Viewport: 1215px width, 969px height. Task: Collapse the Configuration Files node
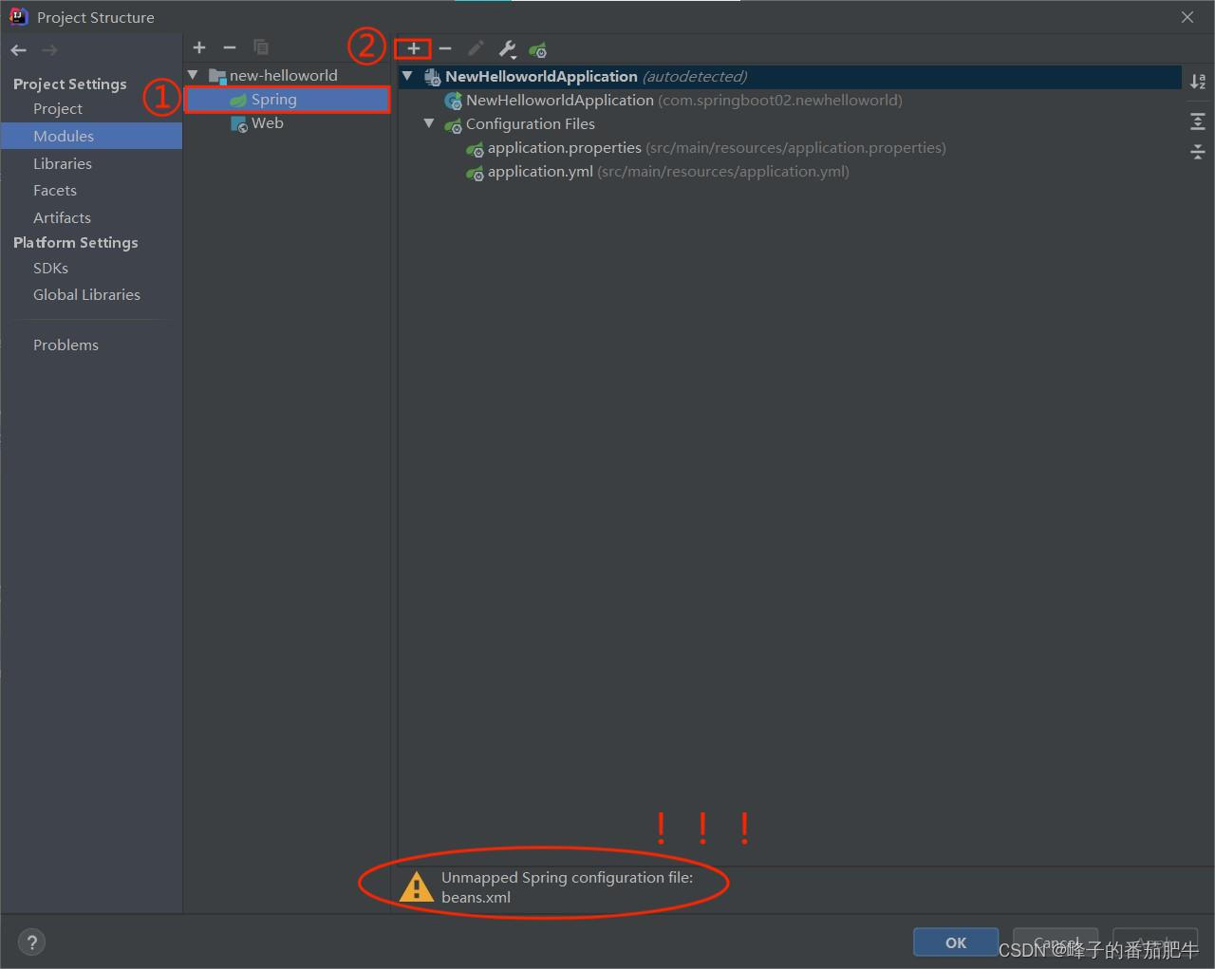tap(429, 123)
